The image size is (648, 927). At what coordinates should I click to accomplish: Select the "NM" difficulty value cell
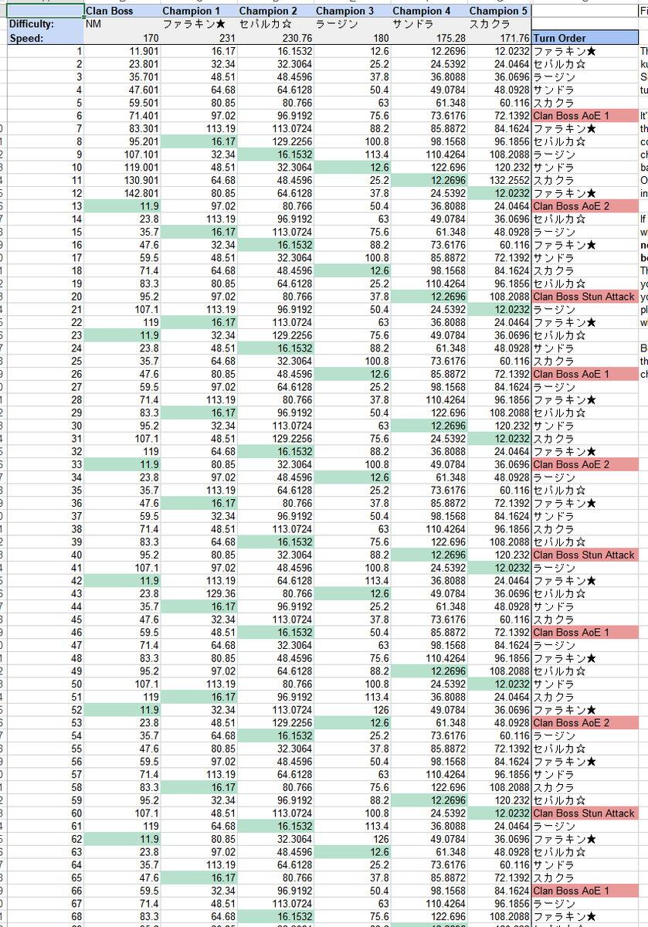[122, 25]
